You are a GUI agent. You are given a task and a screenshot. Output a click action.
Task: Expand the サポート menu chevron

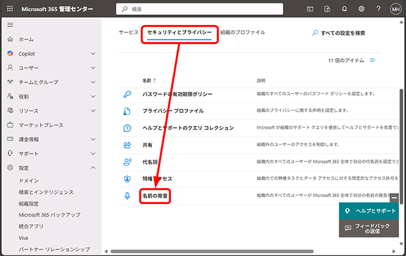(x=93, y=153)
